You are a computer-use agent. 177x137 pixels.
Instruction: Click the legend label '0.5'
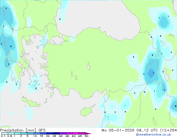point(10,136)
